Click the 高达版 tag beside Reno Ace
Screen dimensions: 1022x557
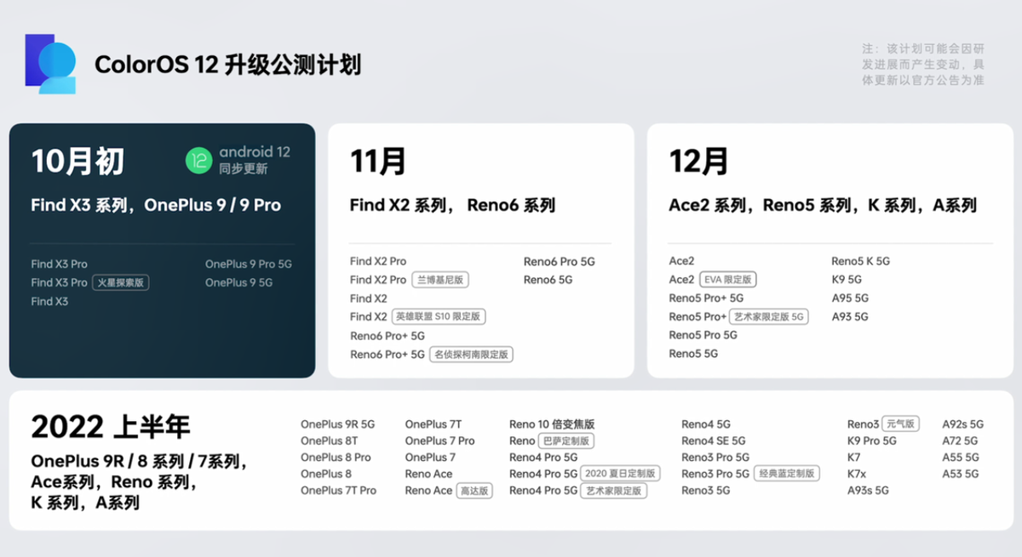pyautogui.click(x=474, y=491)
